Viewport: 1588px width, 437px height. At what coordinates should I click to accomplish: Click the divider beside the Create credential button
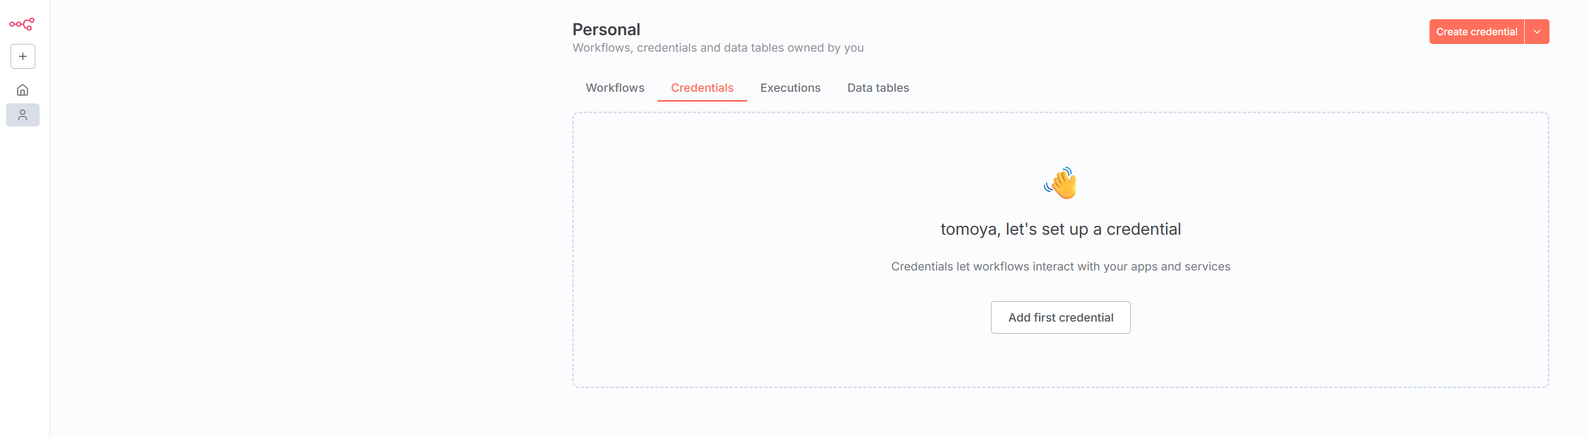coord(1525,32)
